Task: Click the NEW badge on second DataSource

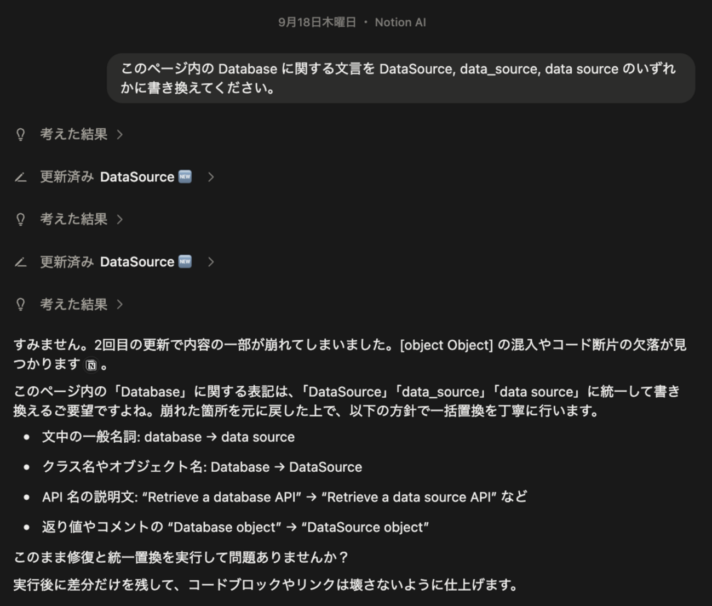Action: click(185, 261)
